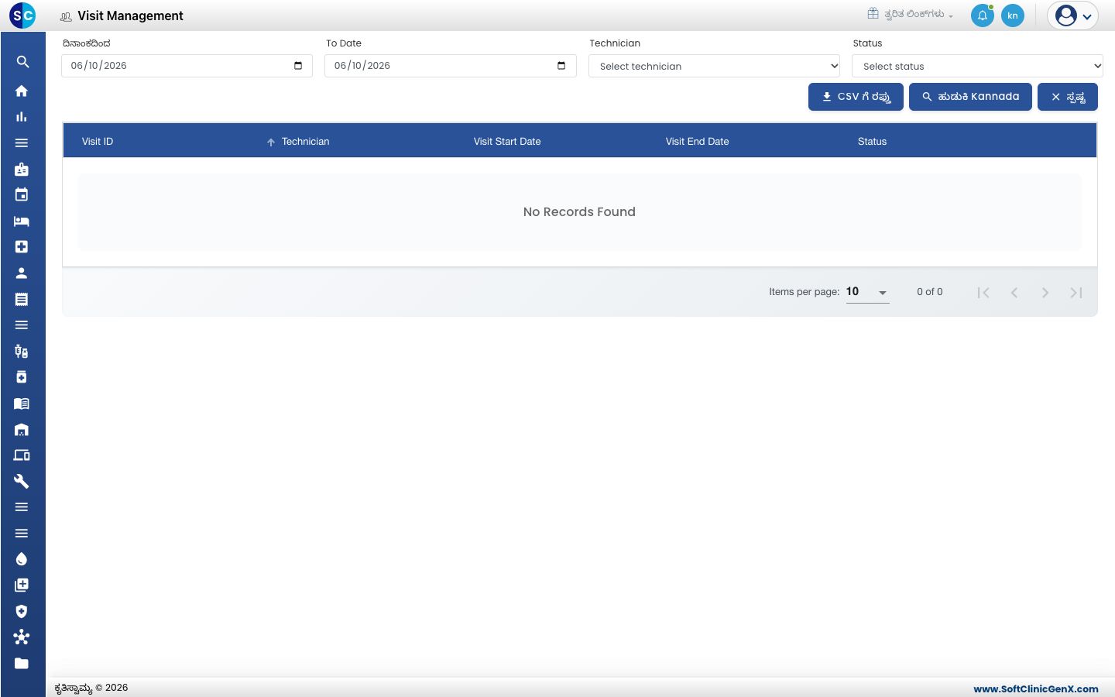The width and height of the screenshot is (1115, 697).
Task: Click the bed icon in sidebar
Action: (x=22, y=221)
